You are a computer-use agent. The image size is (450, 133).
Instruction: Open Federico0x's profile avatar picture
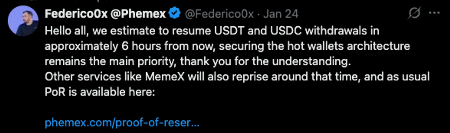(23, 20)
